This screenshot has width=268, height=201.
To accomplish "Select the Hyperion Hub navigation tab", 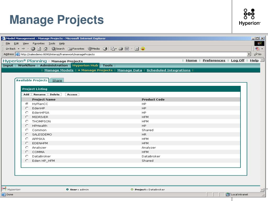I will click(85, 65).
